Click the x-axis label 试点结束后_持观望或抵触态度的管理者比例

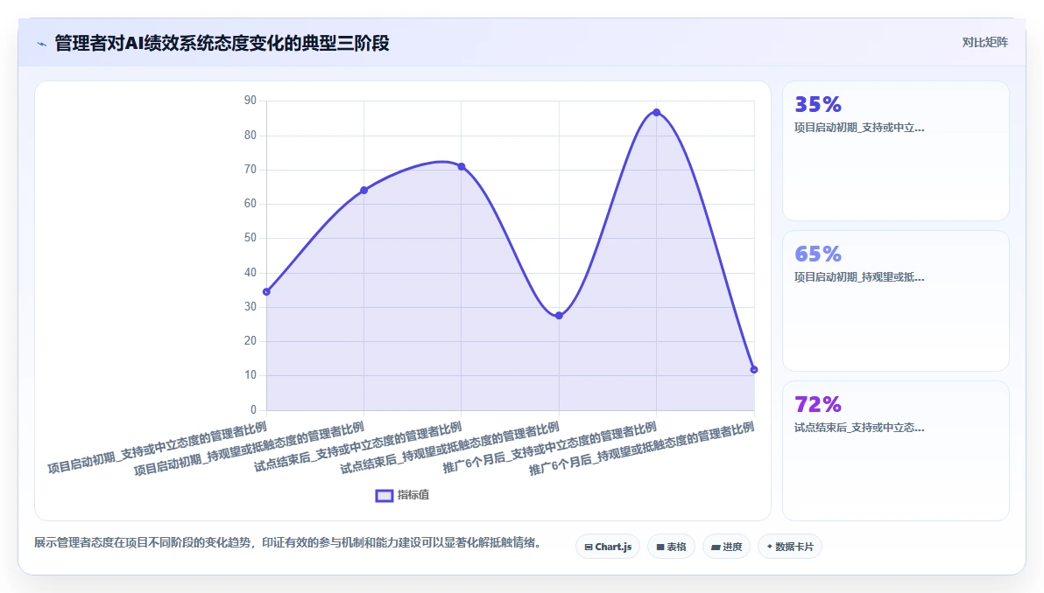point(449,449)
